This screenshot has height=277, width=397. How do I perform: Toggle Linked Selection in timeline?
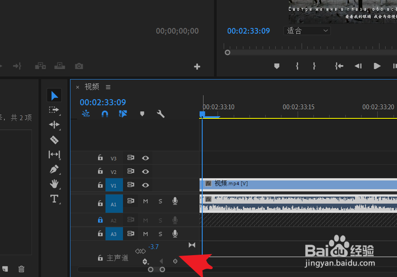point(123,114)
